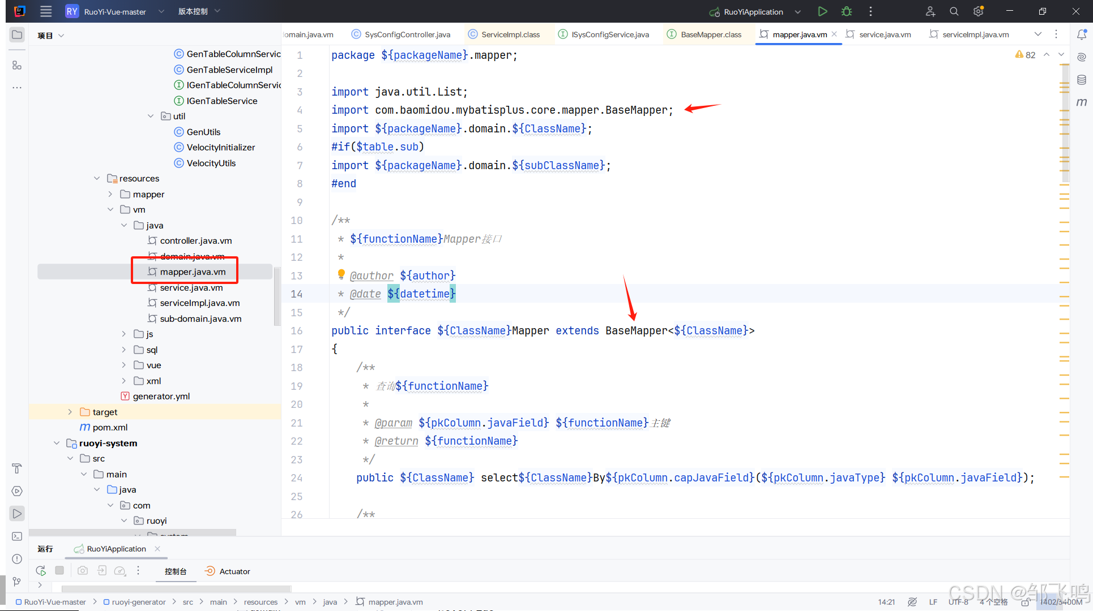Expand the mapper folder
1093x611 pixels.
click(110, 194)
